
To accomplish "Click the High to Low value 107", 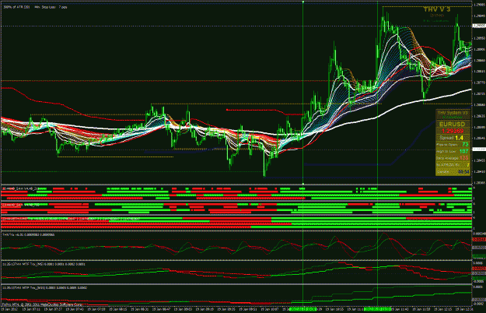I will [464, 151].
